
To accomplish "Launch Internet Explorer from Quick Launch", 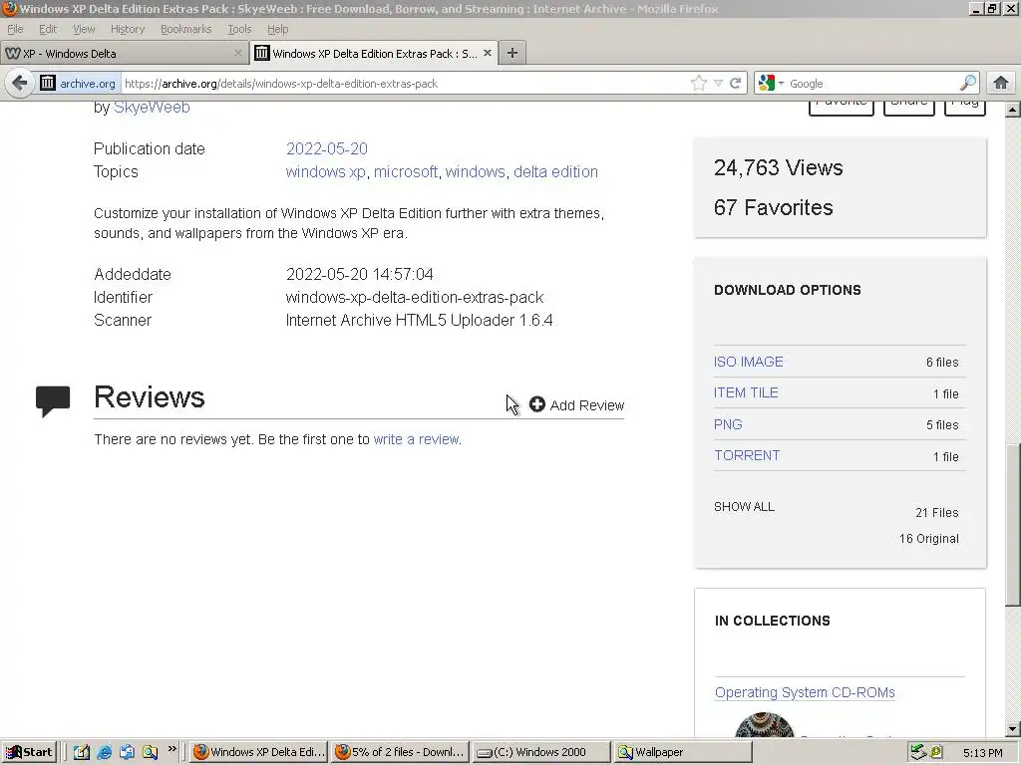I will tap(104, 752).
